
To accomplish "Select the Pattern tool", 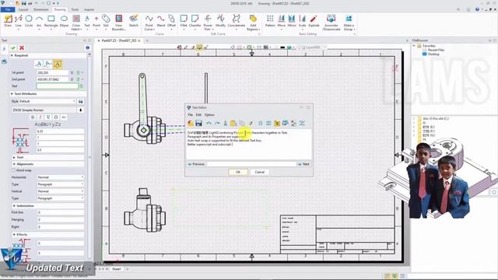I will click(270, 21).
